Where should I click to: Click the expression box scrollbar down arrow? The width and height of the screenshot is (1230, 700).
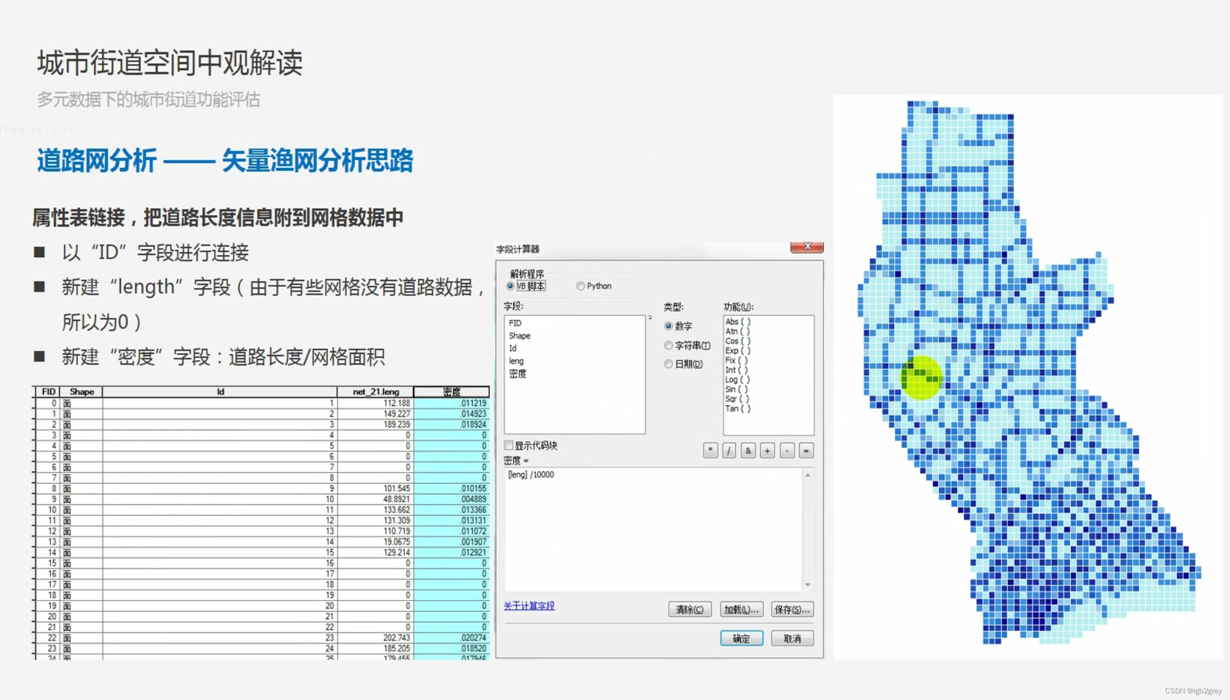[x=807, y=585]
